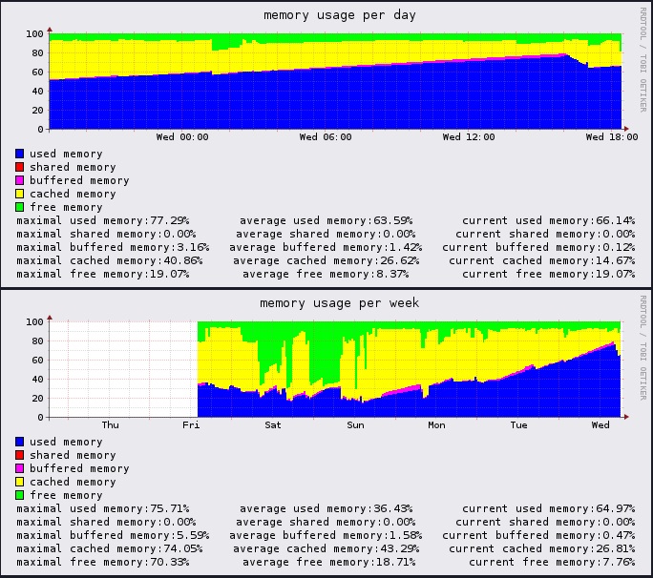This screenshot has width=653, height=578.
Task: Click 'current used memory:64.97%' in weekly stats
Action: coord(549,508)
